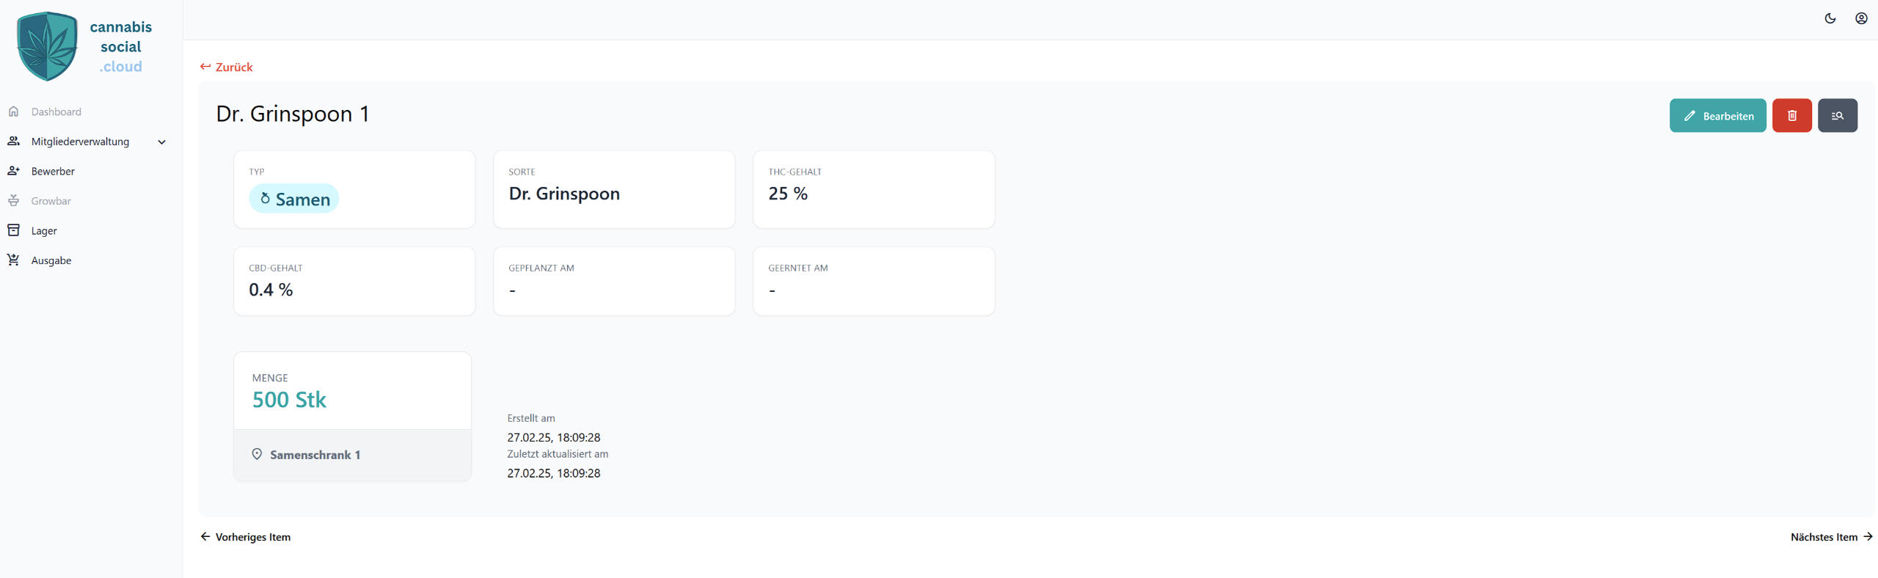Expand the Mitgliederverwaltung chevron
Screen dimensions: 1878x578
pos(162,142)
